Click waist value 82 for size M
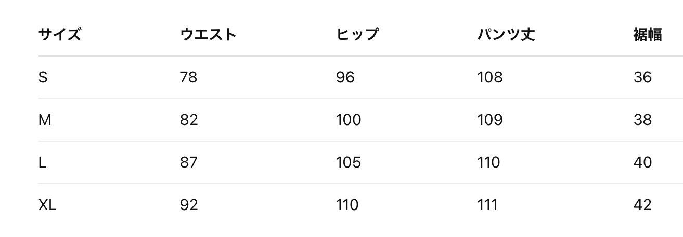683x237 pixels. 189,120
